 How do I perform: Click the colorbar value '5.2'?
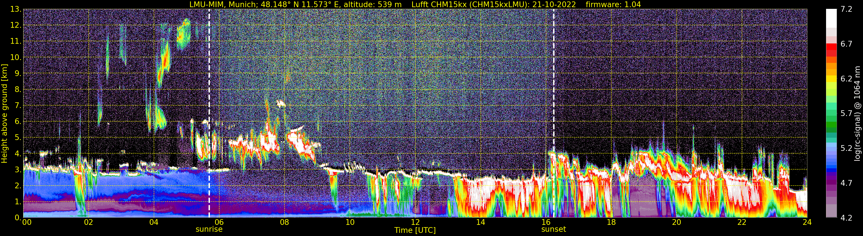pyautogui.click(x=846, y=148)
